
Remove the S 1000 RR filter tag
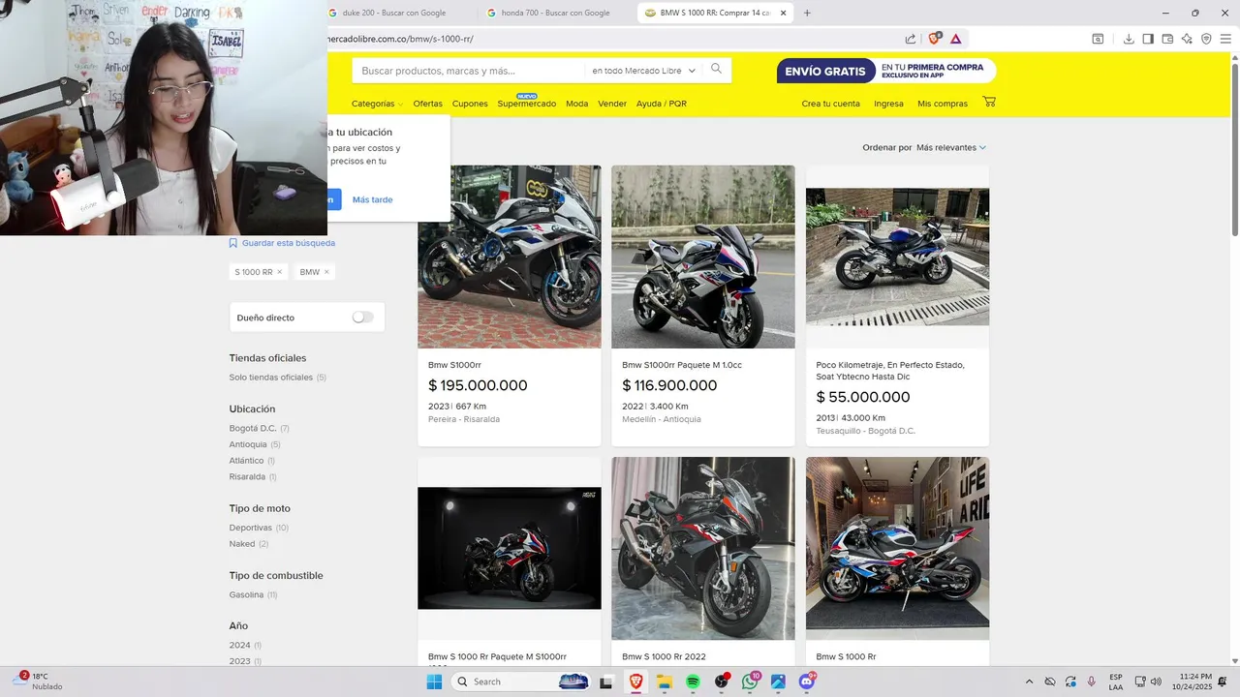point(280,272)
